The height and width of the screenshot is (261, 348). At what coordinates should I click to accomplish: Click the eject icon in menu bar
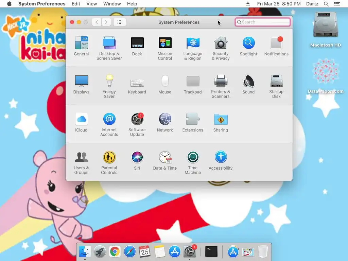coord(248,4)
